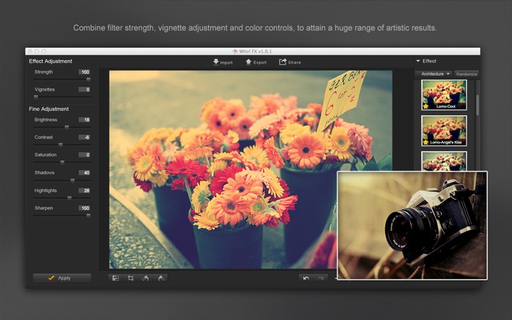Image resolution: width=512 pixels, height=320 pixels.
Task: Rotate the image counterclockwise
Action: [145, 278]
